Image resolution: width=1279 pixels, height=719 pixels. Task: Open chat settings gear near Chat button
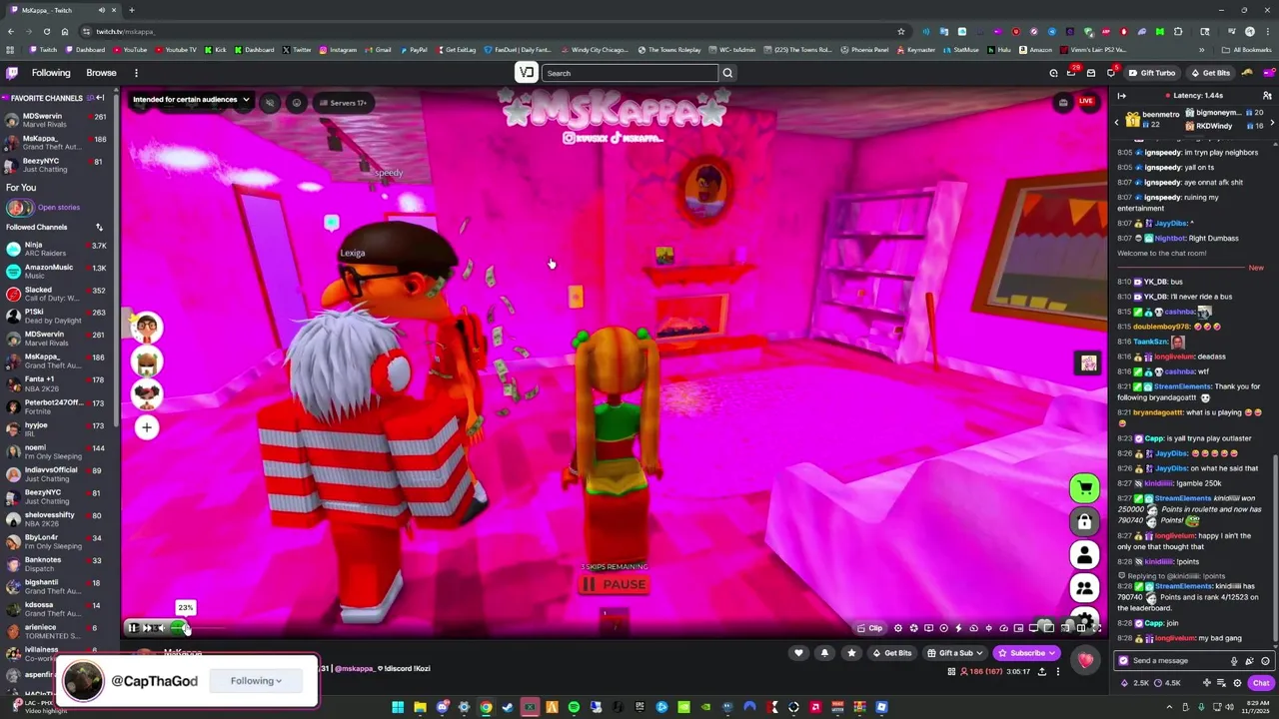(x=1237, y=683)
